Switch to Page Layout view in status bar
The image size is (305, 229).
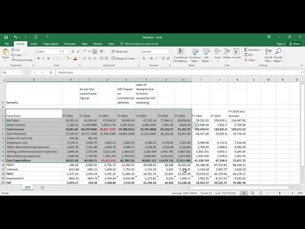[x=252, y=193]
